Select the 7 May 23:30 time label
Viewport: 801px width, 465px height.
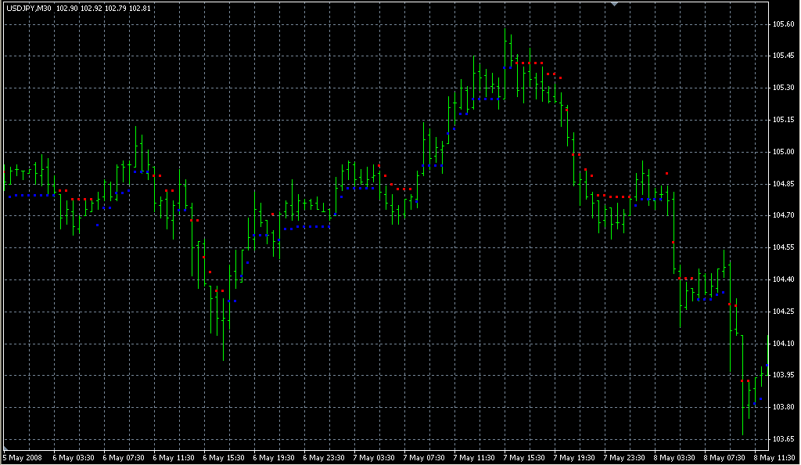(x=625, y=457)
